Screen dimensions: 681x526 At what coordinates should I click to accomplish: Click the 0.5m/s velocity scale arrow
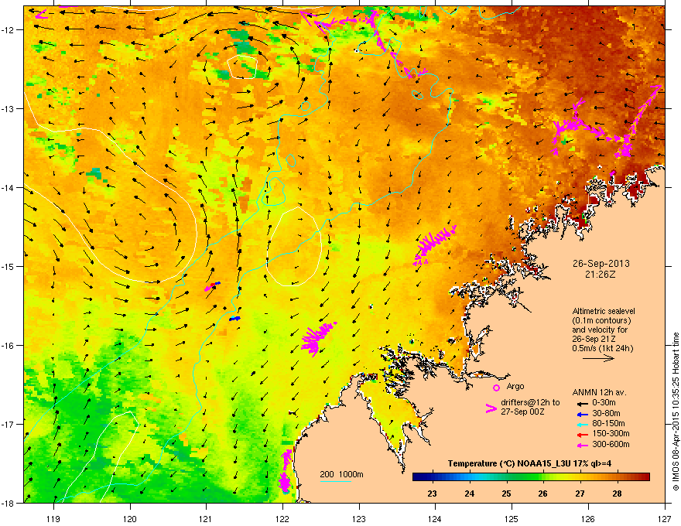click(598, 358)
